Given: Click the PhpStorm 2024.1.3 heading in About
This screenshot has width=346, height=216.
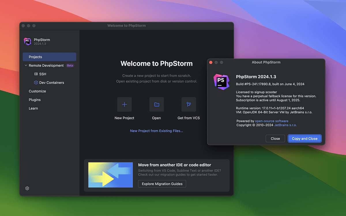Looking at the screenshot, I should 256,77.
